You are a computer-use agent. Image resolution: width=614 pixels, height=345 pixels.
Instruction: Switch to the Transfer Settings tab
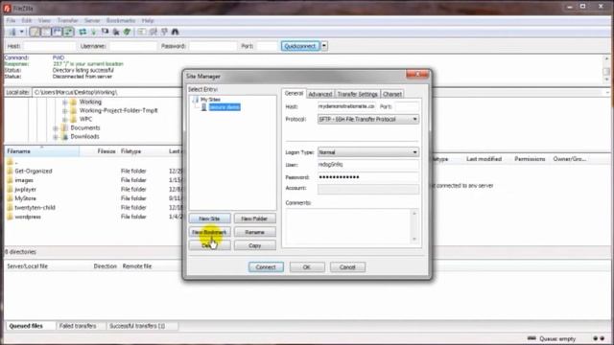point(357,94)
